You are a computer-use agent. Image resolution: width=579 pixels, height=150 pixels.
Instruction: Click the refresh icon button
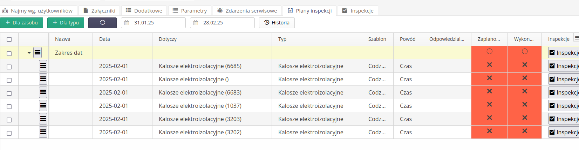102,23
